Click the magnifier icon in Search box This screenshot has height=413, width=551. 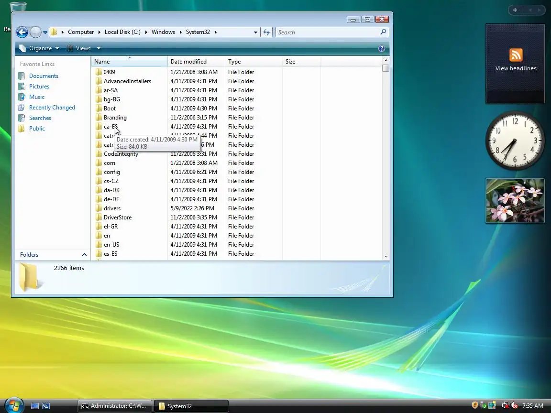[x=383, y=32]
